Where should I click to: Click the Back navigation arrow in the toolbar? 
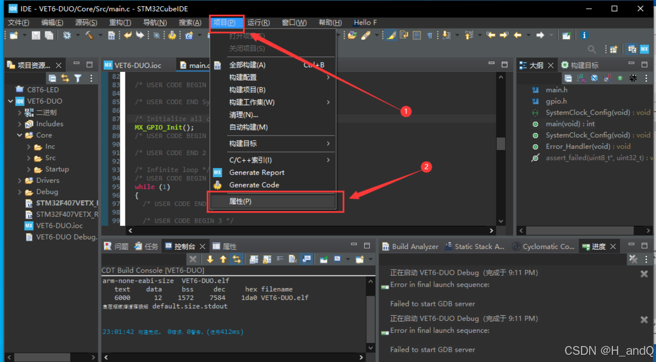point(518,35)
